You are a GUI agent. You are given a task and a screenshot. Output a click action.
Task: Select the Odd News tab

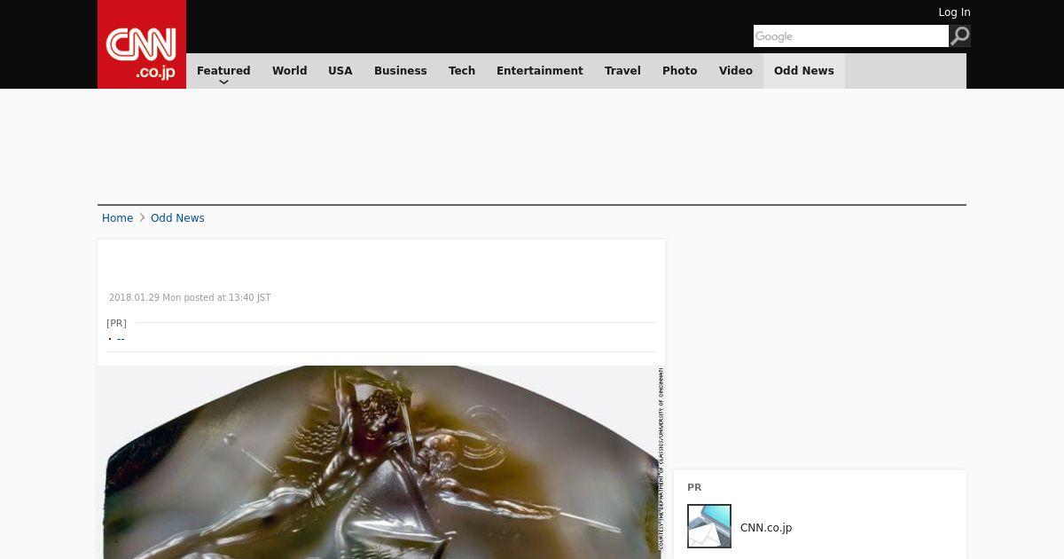tap(804, 71)
